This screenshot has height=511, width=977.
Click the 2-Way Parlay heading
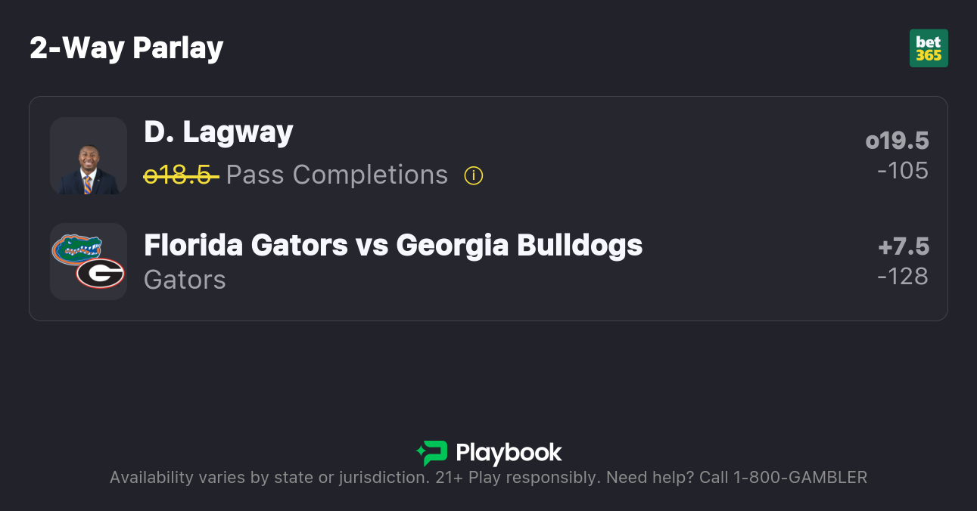(x=126, y=48)
